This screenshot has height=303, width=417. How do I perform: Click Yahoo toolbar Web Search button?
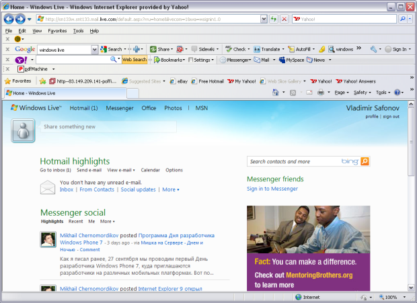click(x=135, y=60)
